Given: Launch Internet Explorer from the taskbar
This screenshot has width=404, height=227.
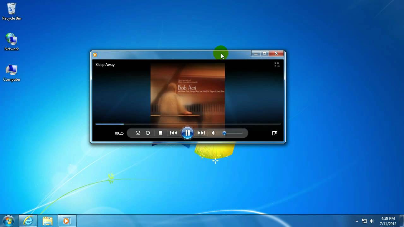Looking at the screenshot, I should pos(28,221).
